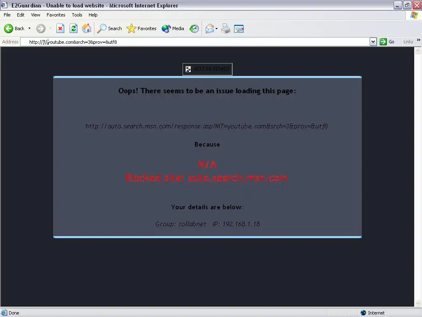Click the 'Oops! There seems to be' heading
422x317 pixels.
(207, 91)
